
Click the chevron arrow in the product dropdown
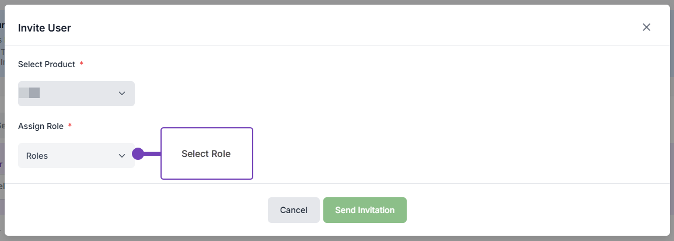pyautogui.click(x=122, y=93)
